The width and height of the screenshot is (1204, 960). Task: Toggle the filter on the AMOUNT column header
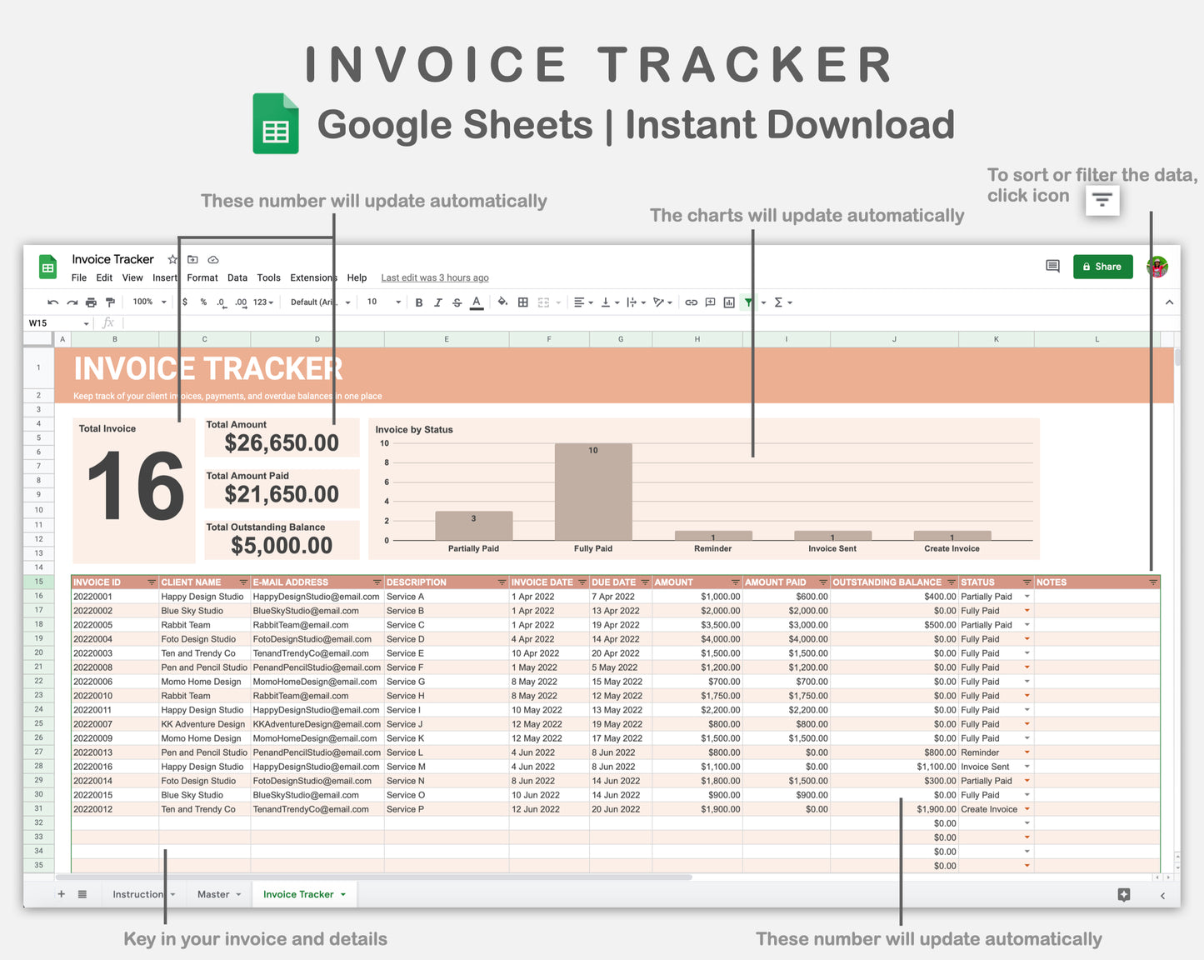[734, 582]
